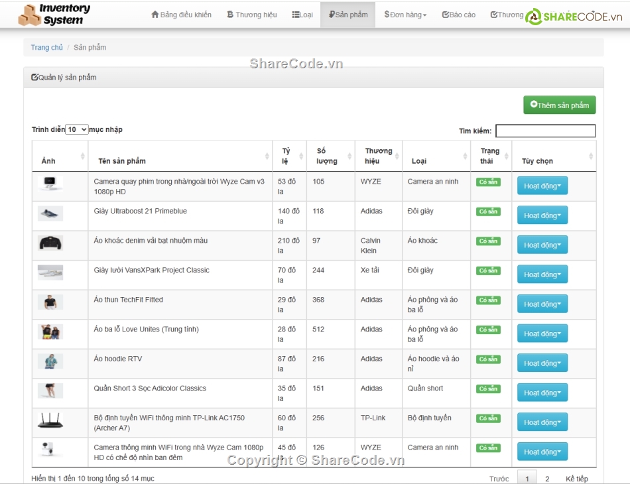The image size is (630, 484).
Task: Expand Hoạt động menu for Áo hoodie RTV
Action: point(542,363)
